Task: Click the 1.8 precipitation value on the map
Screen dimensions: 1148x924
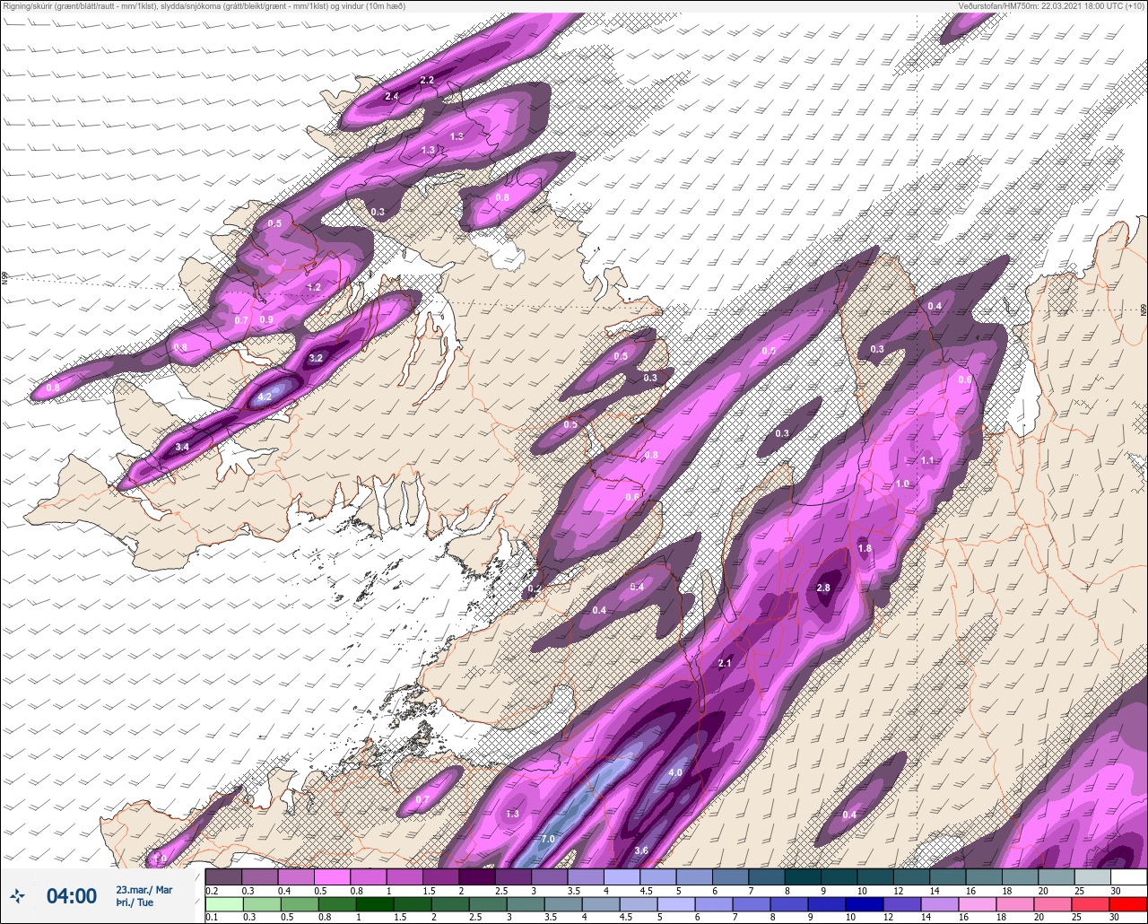Action: (865, 548)
